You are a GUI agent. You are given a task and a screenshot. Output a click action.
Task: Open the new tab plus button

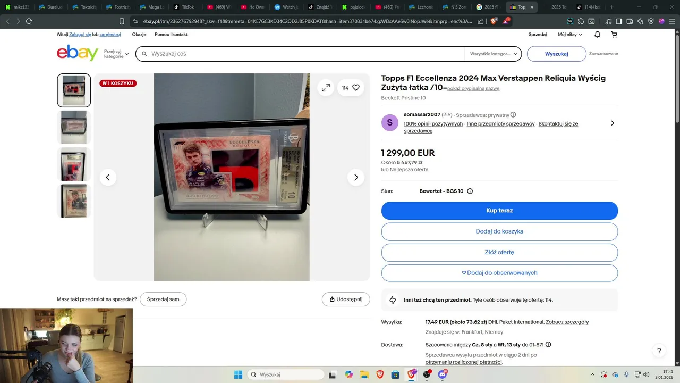click(x=611, y=7)
